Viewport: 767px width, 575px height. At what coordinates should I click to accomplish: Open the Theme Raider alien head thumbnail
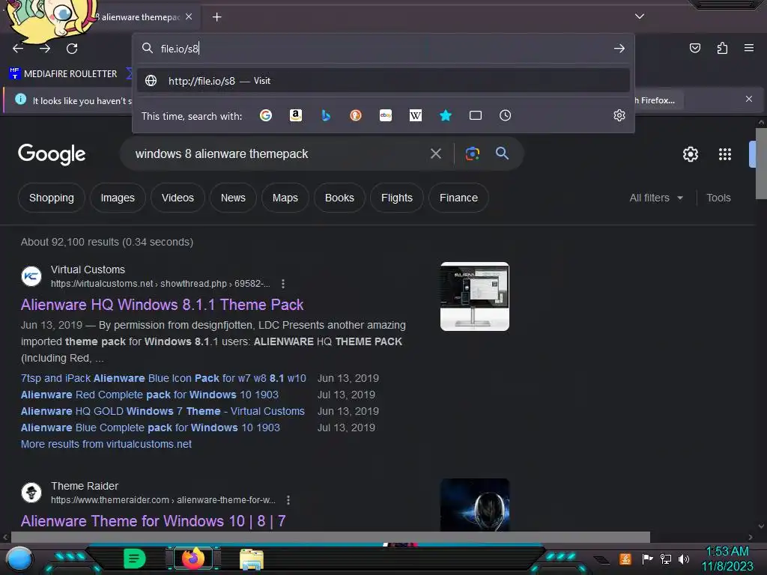click(474, 505)
